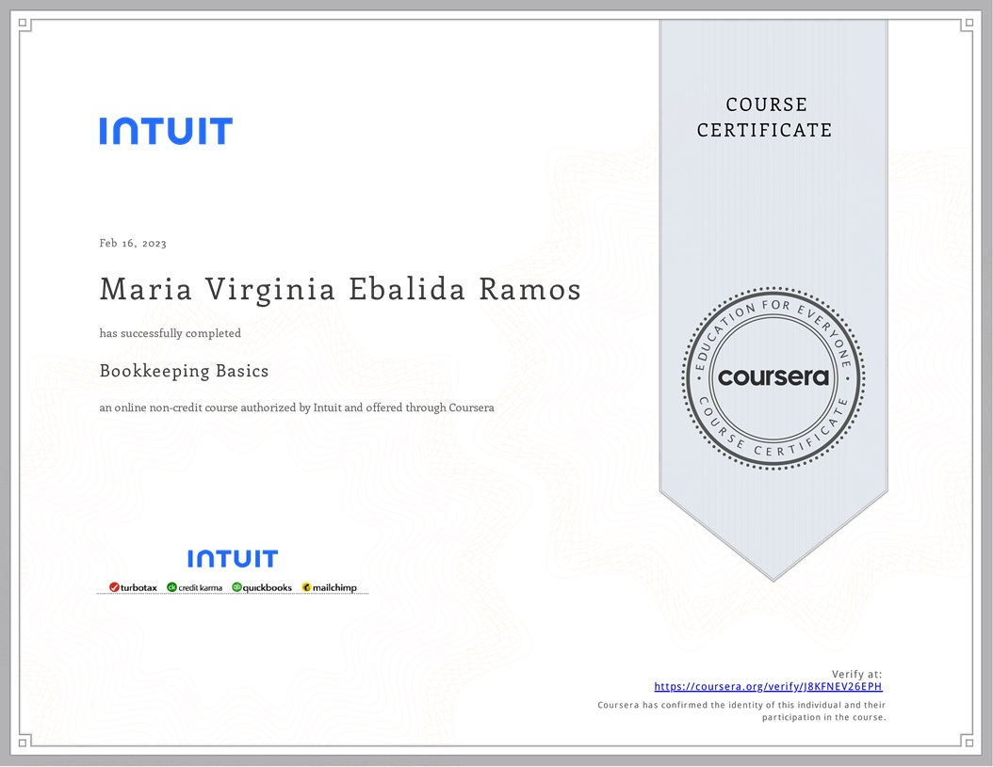Screen dimensions: 993x767
Task: Open the coursera.org verification link
Action: coord(768,686)
